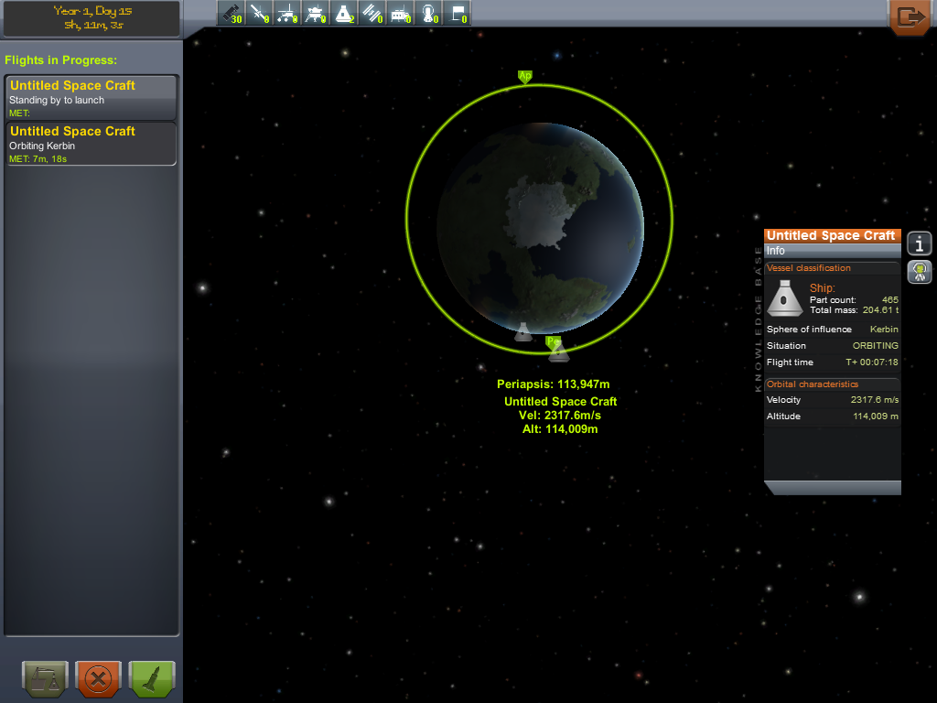937x703 pixels.
Task: Click the panel's "Altitude 114,009 m" row
Action: click(833, 416)
